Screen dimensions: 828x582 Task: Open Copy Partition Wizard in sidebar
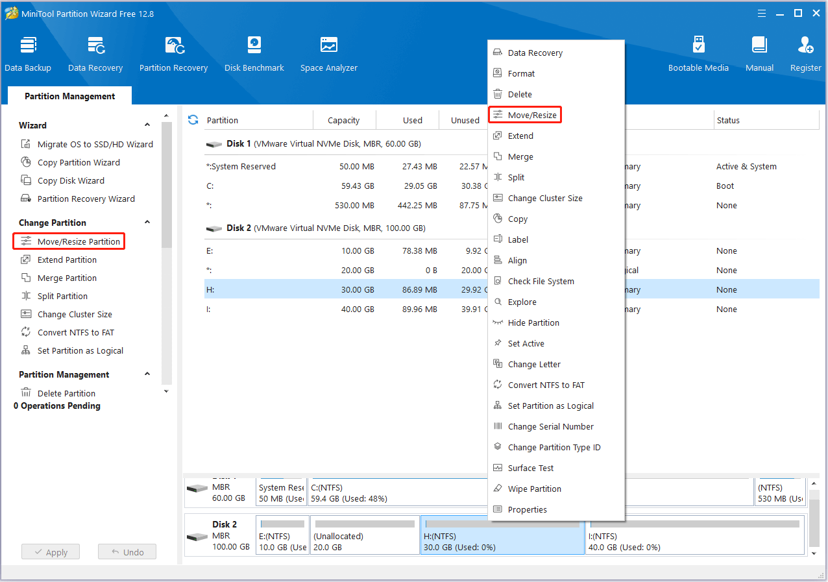[71, 163]
